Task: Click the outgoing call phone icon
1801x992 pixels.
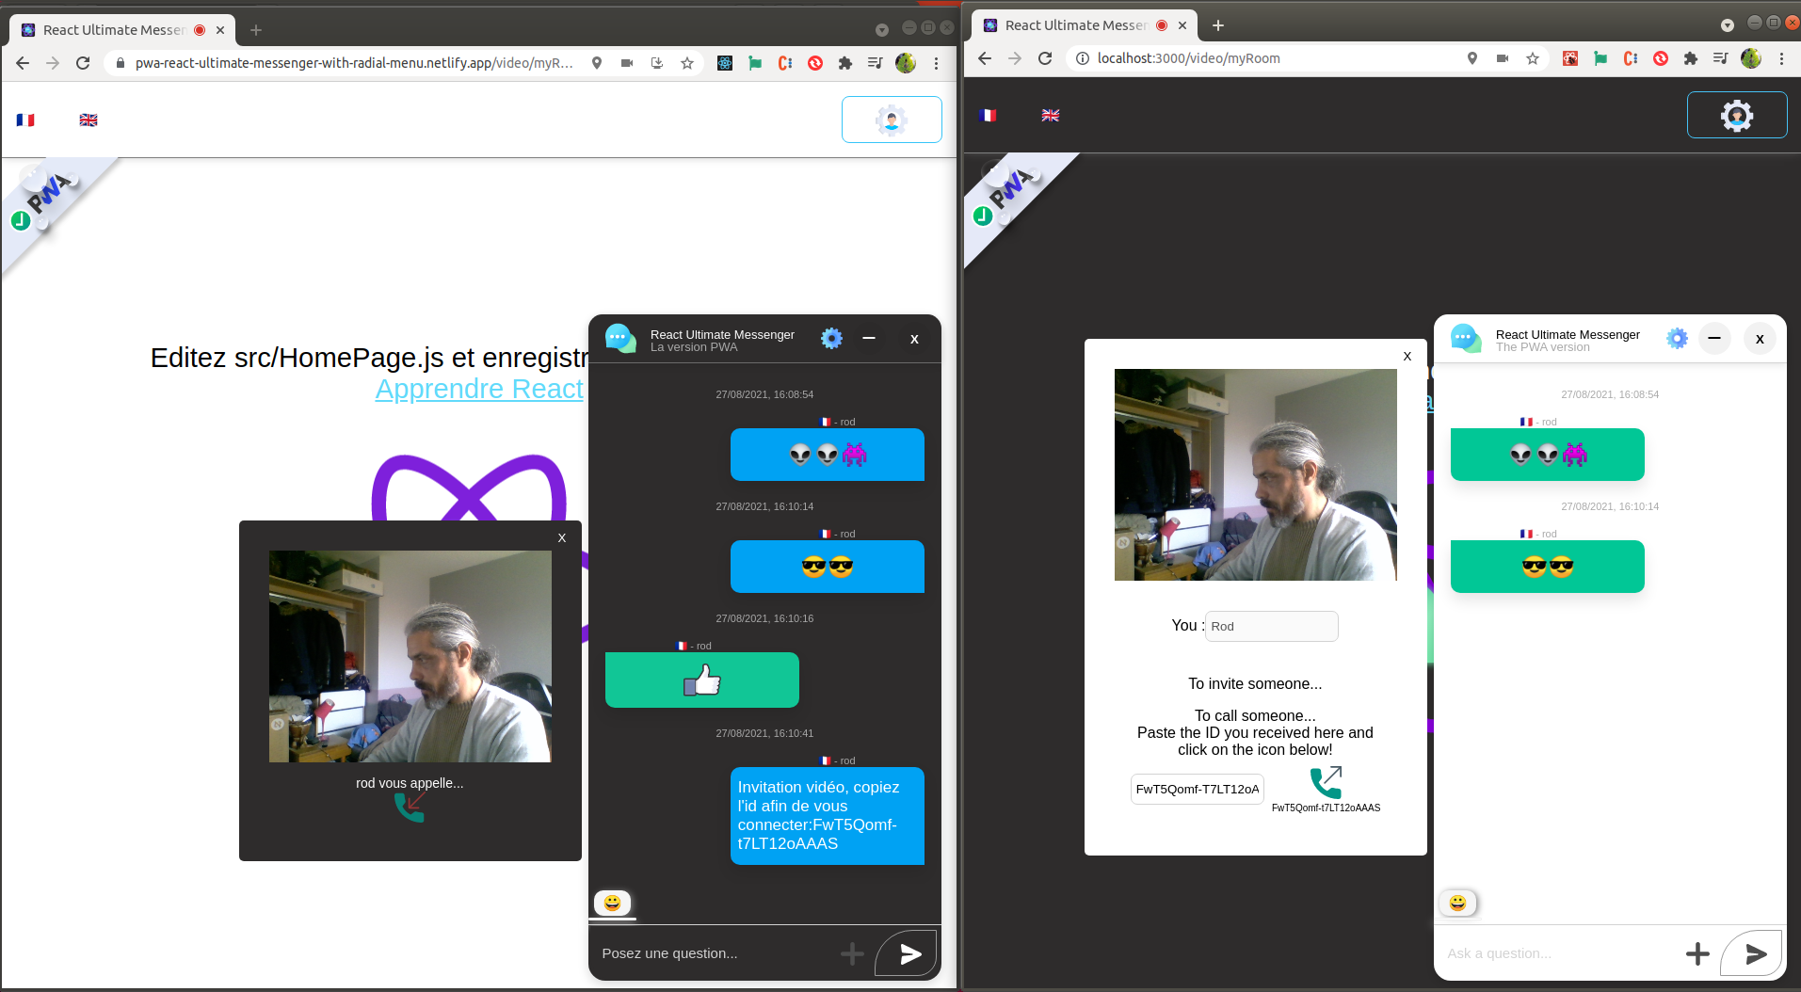Action: point(1326,782)
